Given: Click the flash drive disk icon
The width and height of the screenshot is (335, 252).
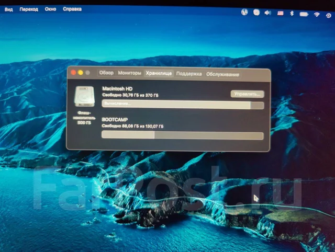Looking at the screenshot, I should coord(84,96).
